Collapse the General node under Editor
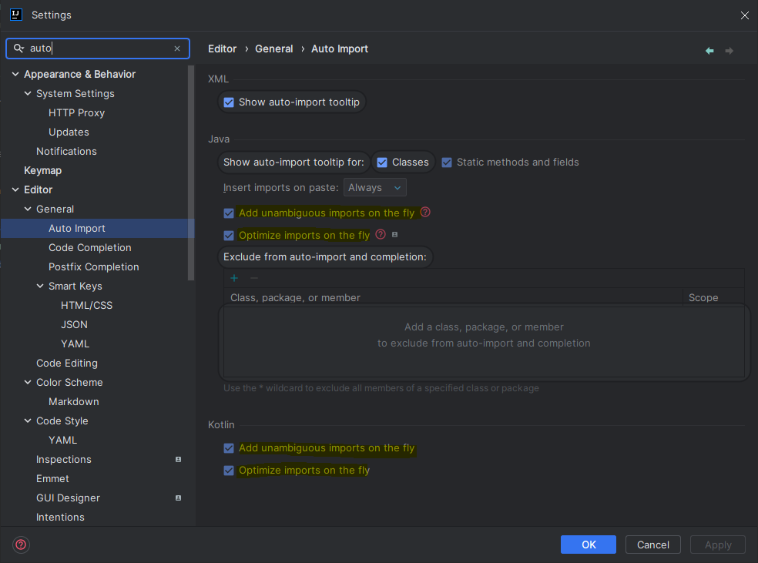The height and width of the screenshot is (563, 758). (x=28, y=209)
